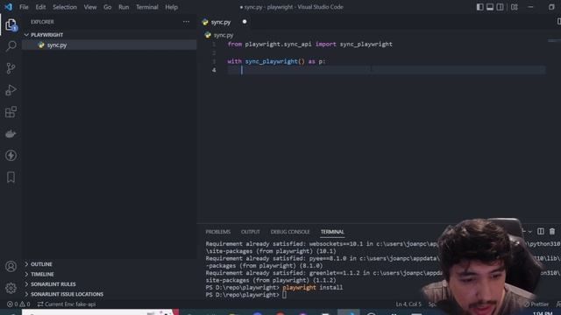The width and height of the screenshot is (561, 315).
Task: Click 'playwright install' command in terminal
Action: click(312, 287)
